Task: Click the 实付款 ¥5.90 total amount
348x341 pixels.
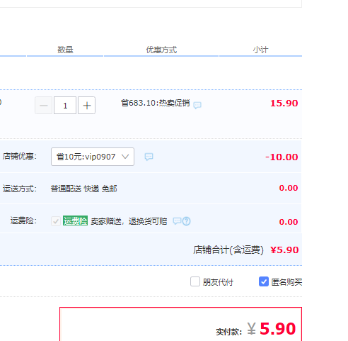Action: point(272,329)
